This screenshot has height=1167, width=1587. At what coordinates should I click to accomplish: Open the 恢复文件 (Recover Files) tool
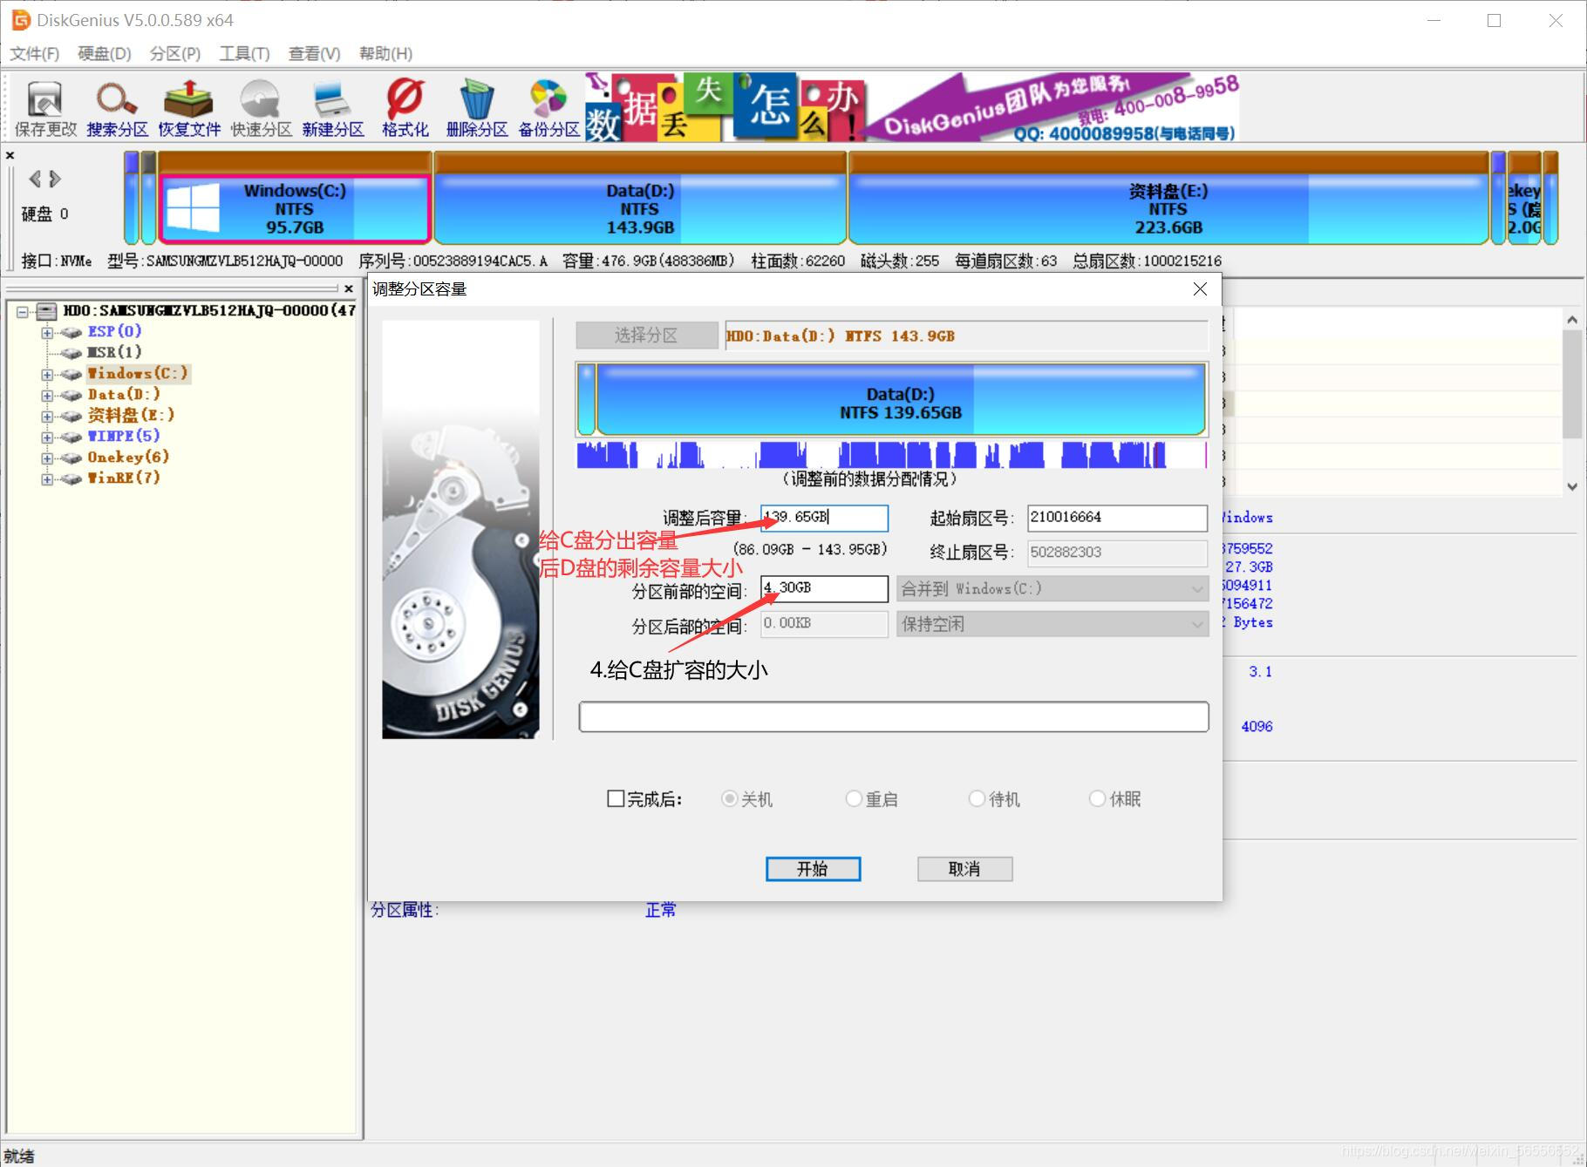point(187,106)
